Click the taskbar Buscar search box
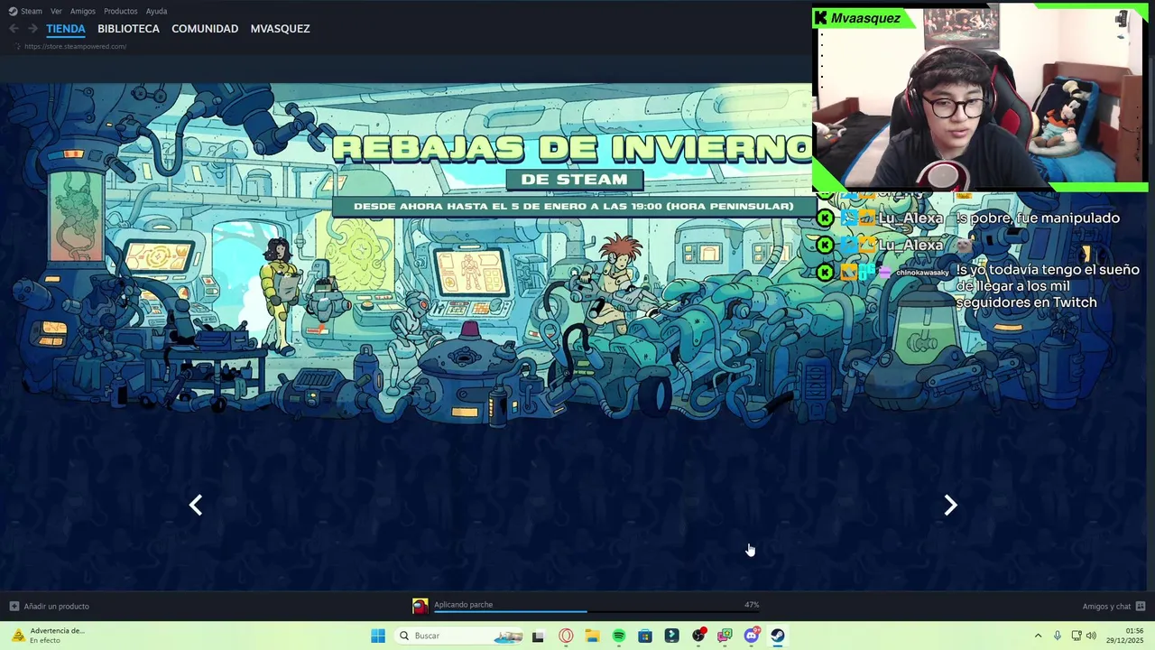Screen dimensions: 1155x650 tap(458, 636)
